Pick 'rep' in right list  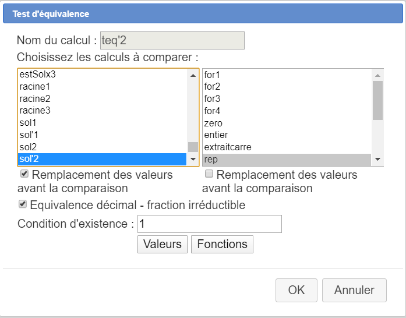(x=210, y=159)
